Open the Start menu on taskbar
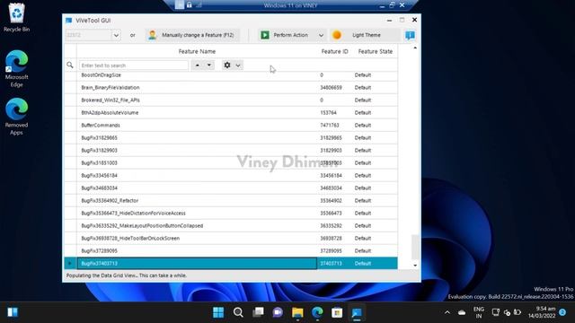 (218, 312)
